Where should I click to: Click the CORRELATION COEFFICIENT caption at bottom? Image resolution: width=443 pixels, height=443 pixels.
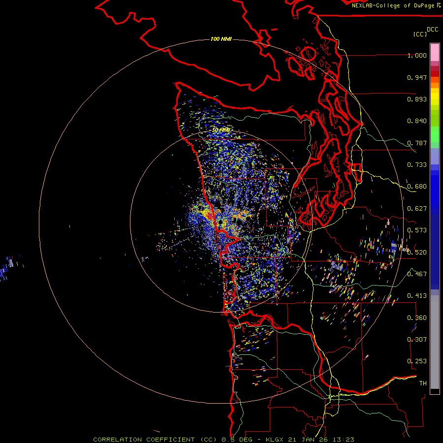223,440
